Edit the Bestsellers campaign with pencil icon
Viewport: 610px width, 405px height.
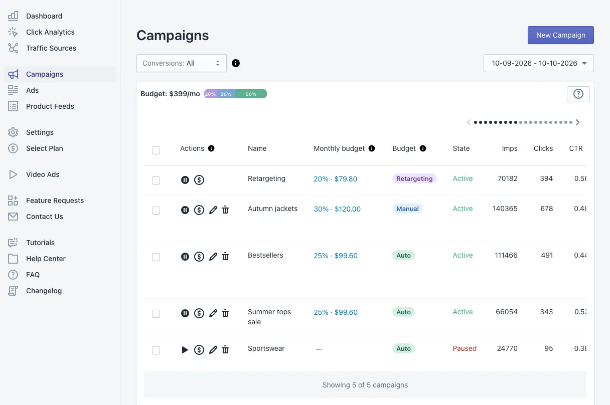click(213, 257)
